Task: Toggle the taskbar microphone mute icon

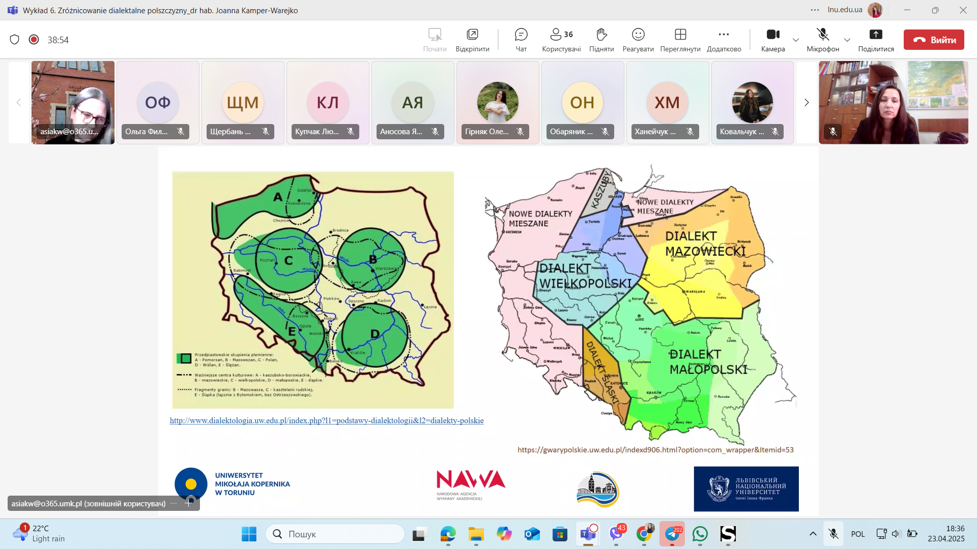Action: [x=833, y=534]
